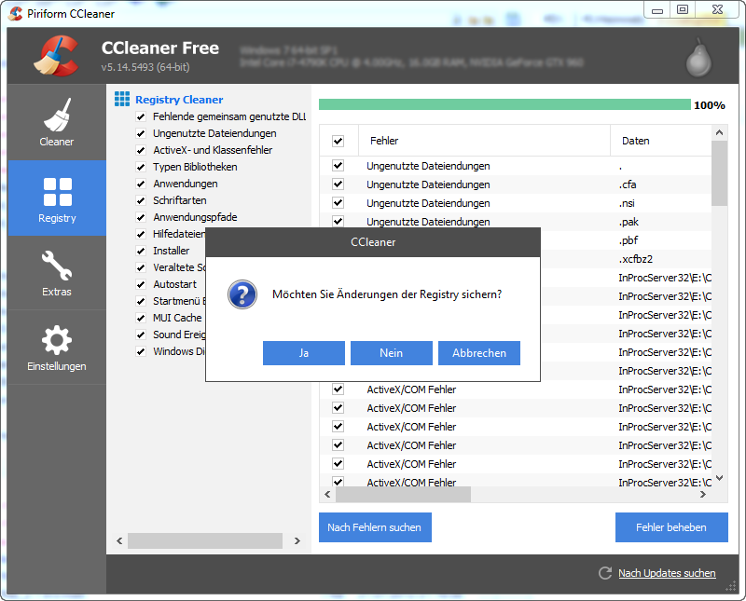This screenshot has height=601, width=746.
Task: Click the refresh icon beside Nach Updates suchen
Action: click(605, 573)
